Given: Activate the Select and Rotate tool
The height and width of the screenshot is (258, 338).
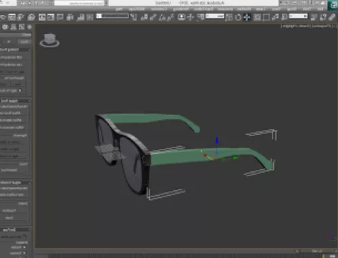Looking at the screenshot, I should tap(238, 17).
